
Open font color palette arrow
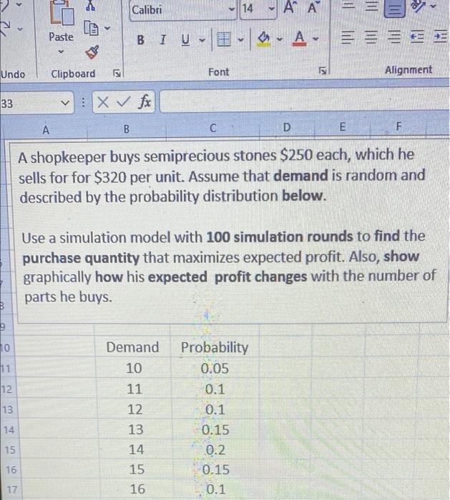coord(316,39)
